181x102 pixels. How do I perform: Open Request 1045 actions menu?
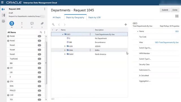pyautogui.click(x=45, y=9)
